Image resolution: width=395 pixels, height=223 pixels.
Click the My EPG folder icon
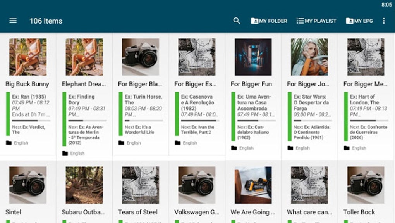349,21
